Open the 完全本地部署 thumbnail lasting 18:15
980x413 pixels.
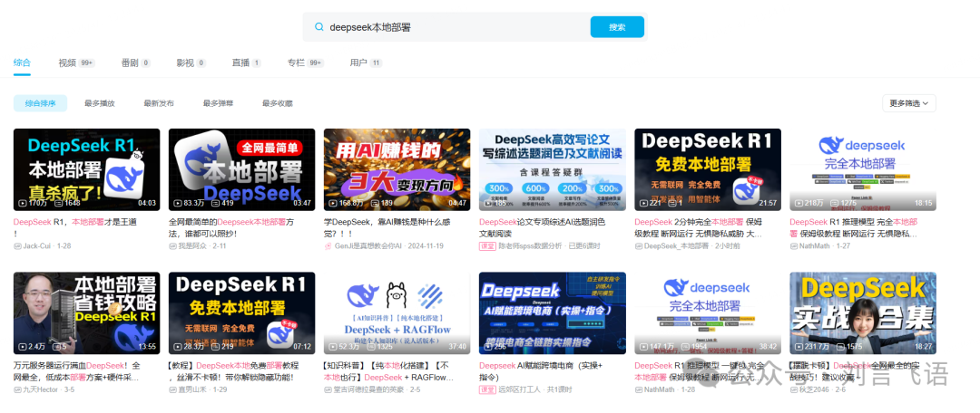(863, 169)
